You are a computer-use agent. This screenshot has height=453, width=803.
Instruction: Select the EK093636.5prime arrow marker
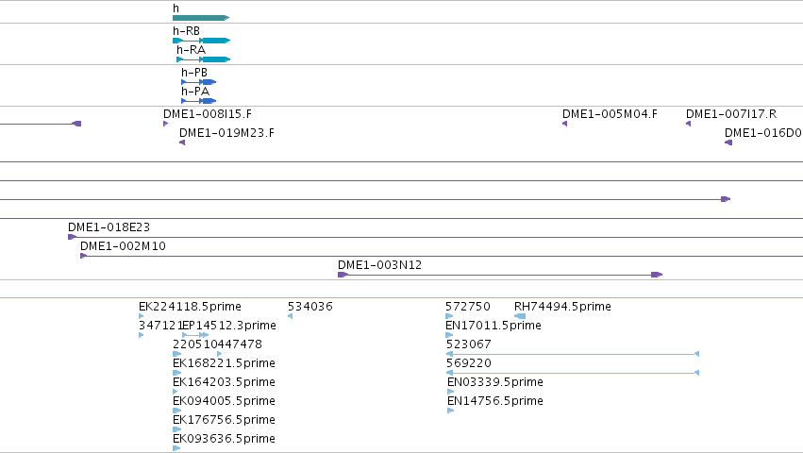tap(176, 448)
